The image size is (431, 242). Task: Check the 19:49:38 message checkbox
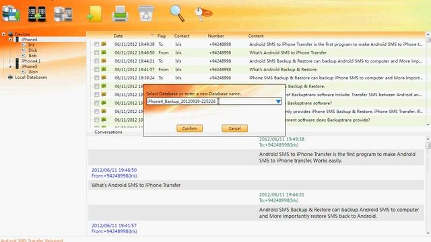[96, 44]
